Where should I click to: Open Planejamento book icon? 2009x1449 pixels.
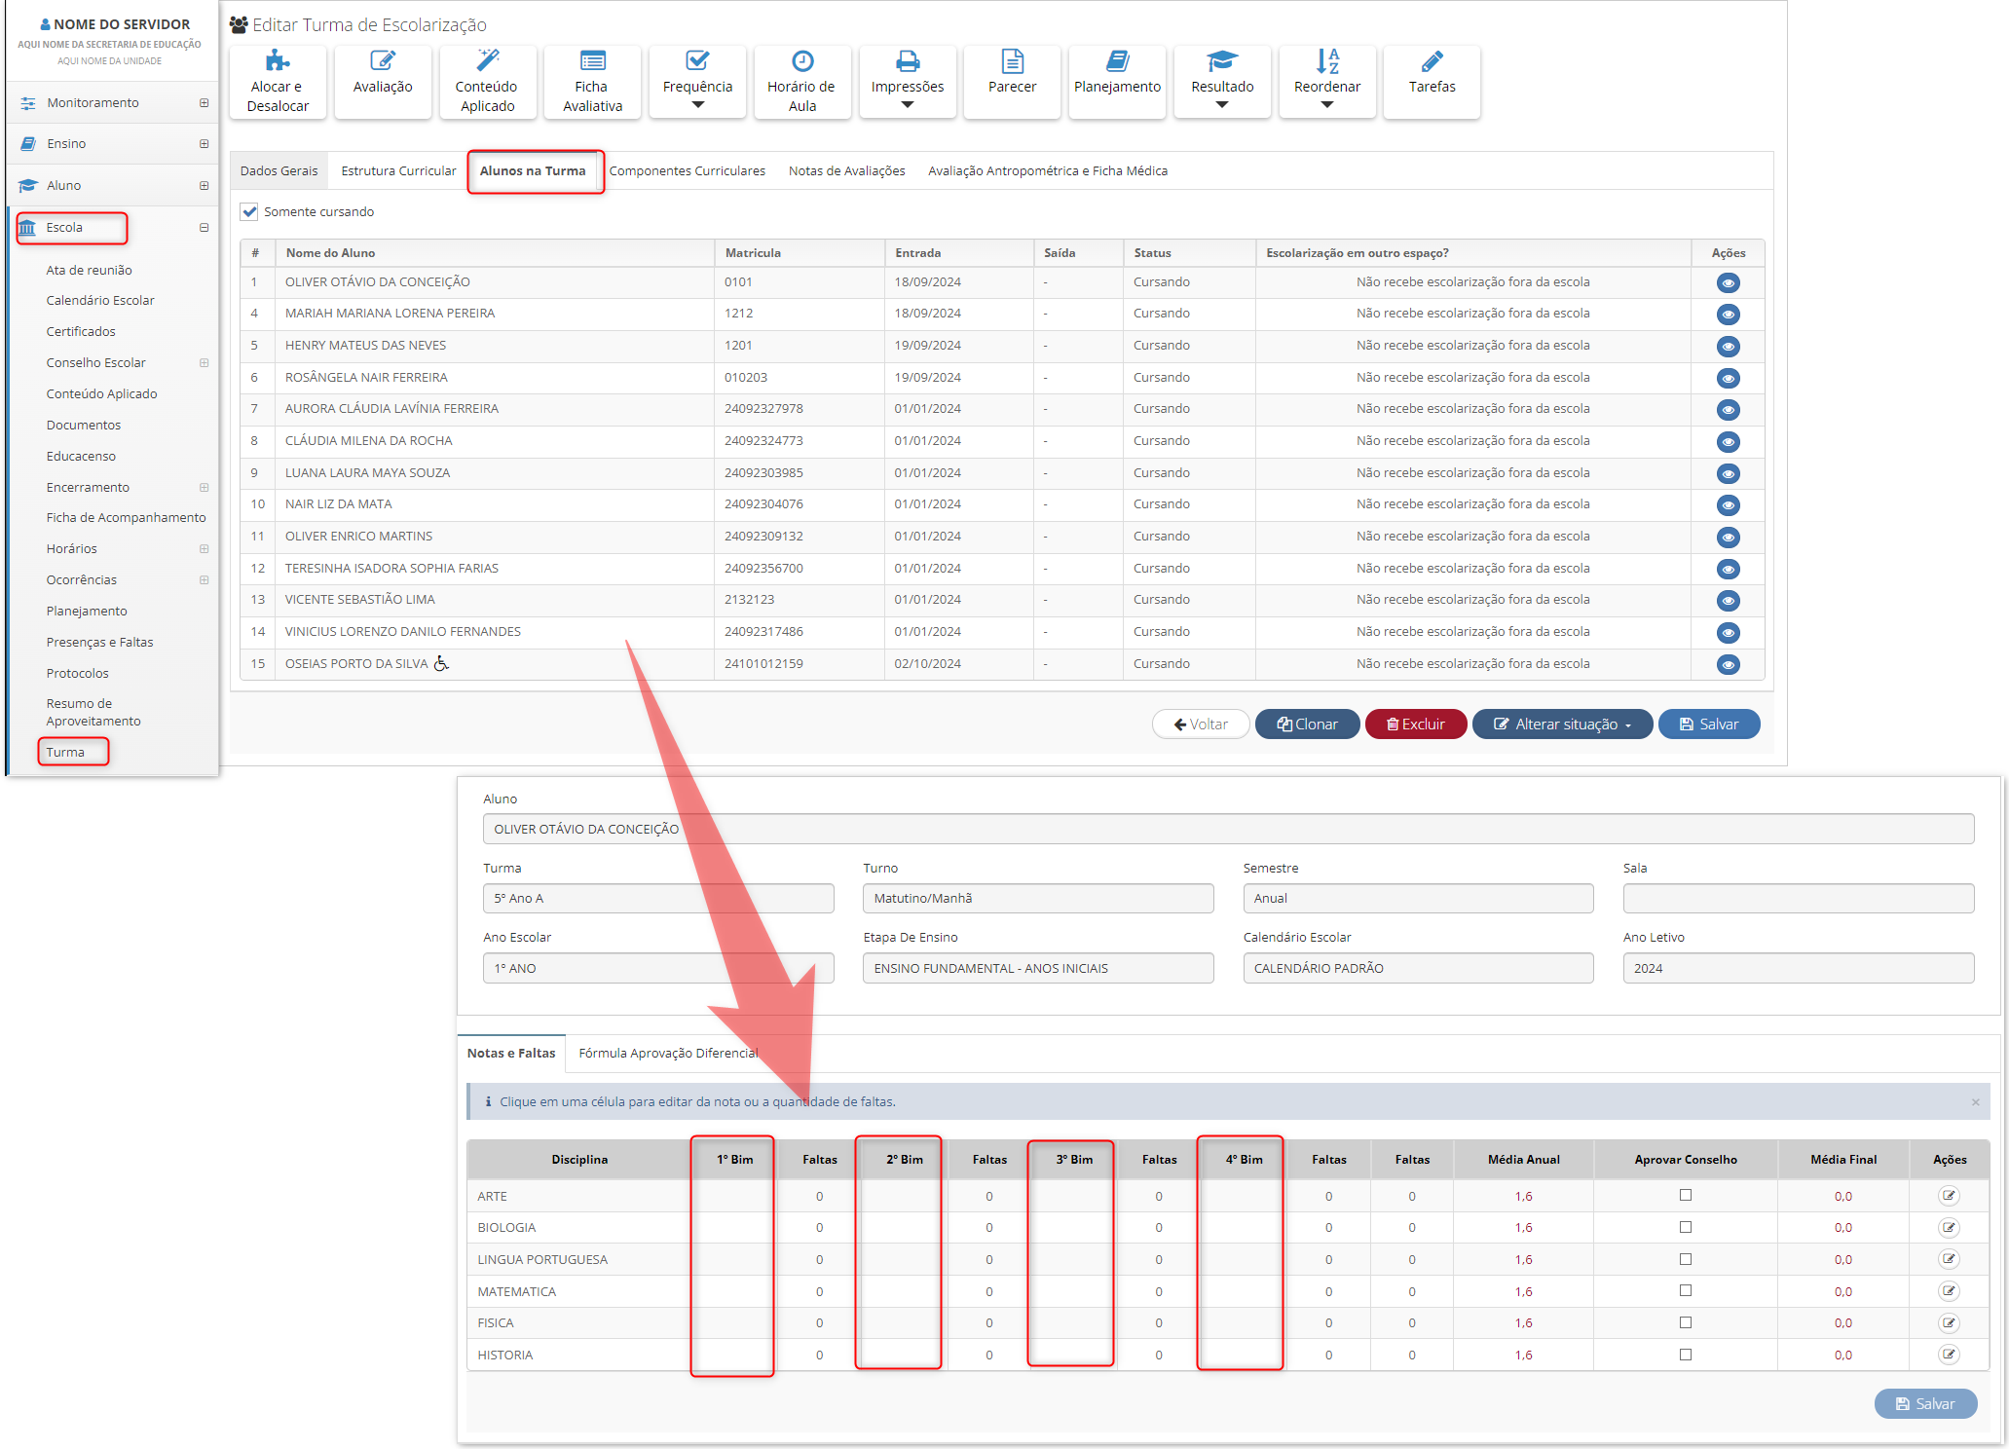(x=1117, y=62)
